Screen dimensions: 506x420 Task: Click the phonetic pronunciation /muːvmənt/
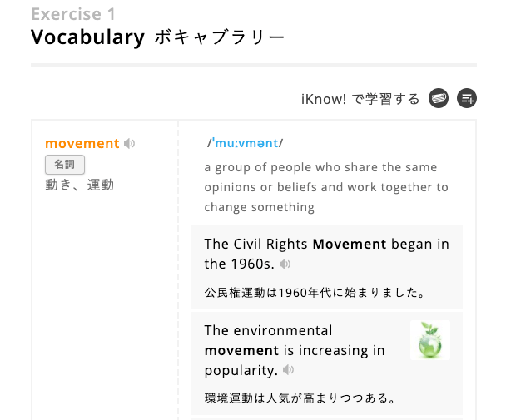(x=246, y=143)
